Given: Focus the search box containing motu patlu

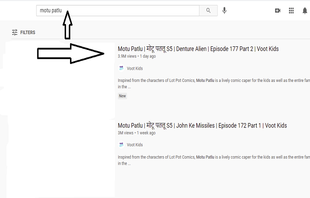Looking at the screenshot, I should pyautogui.click(x=118, y=10).
